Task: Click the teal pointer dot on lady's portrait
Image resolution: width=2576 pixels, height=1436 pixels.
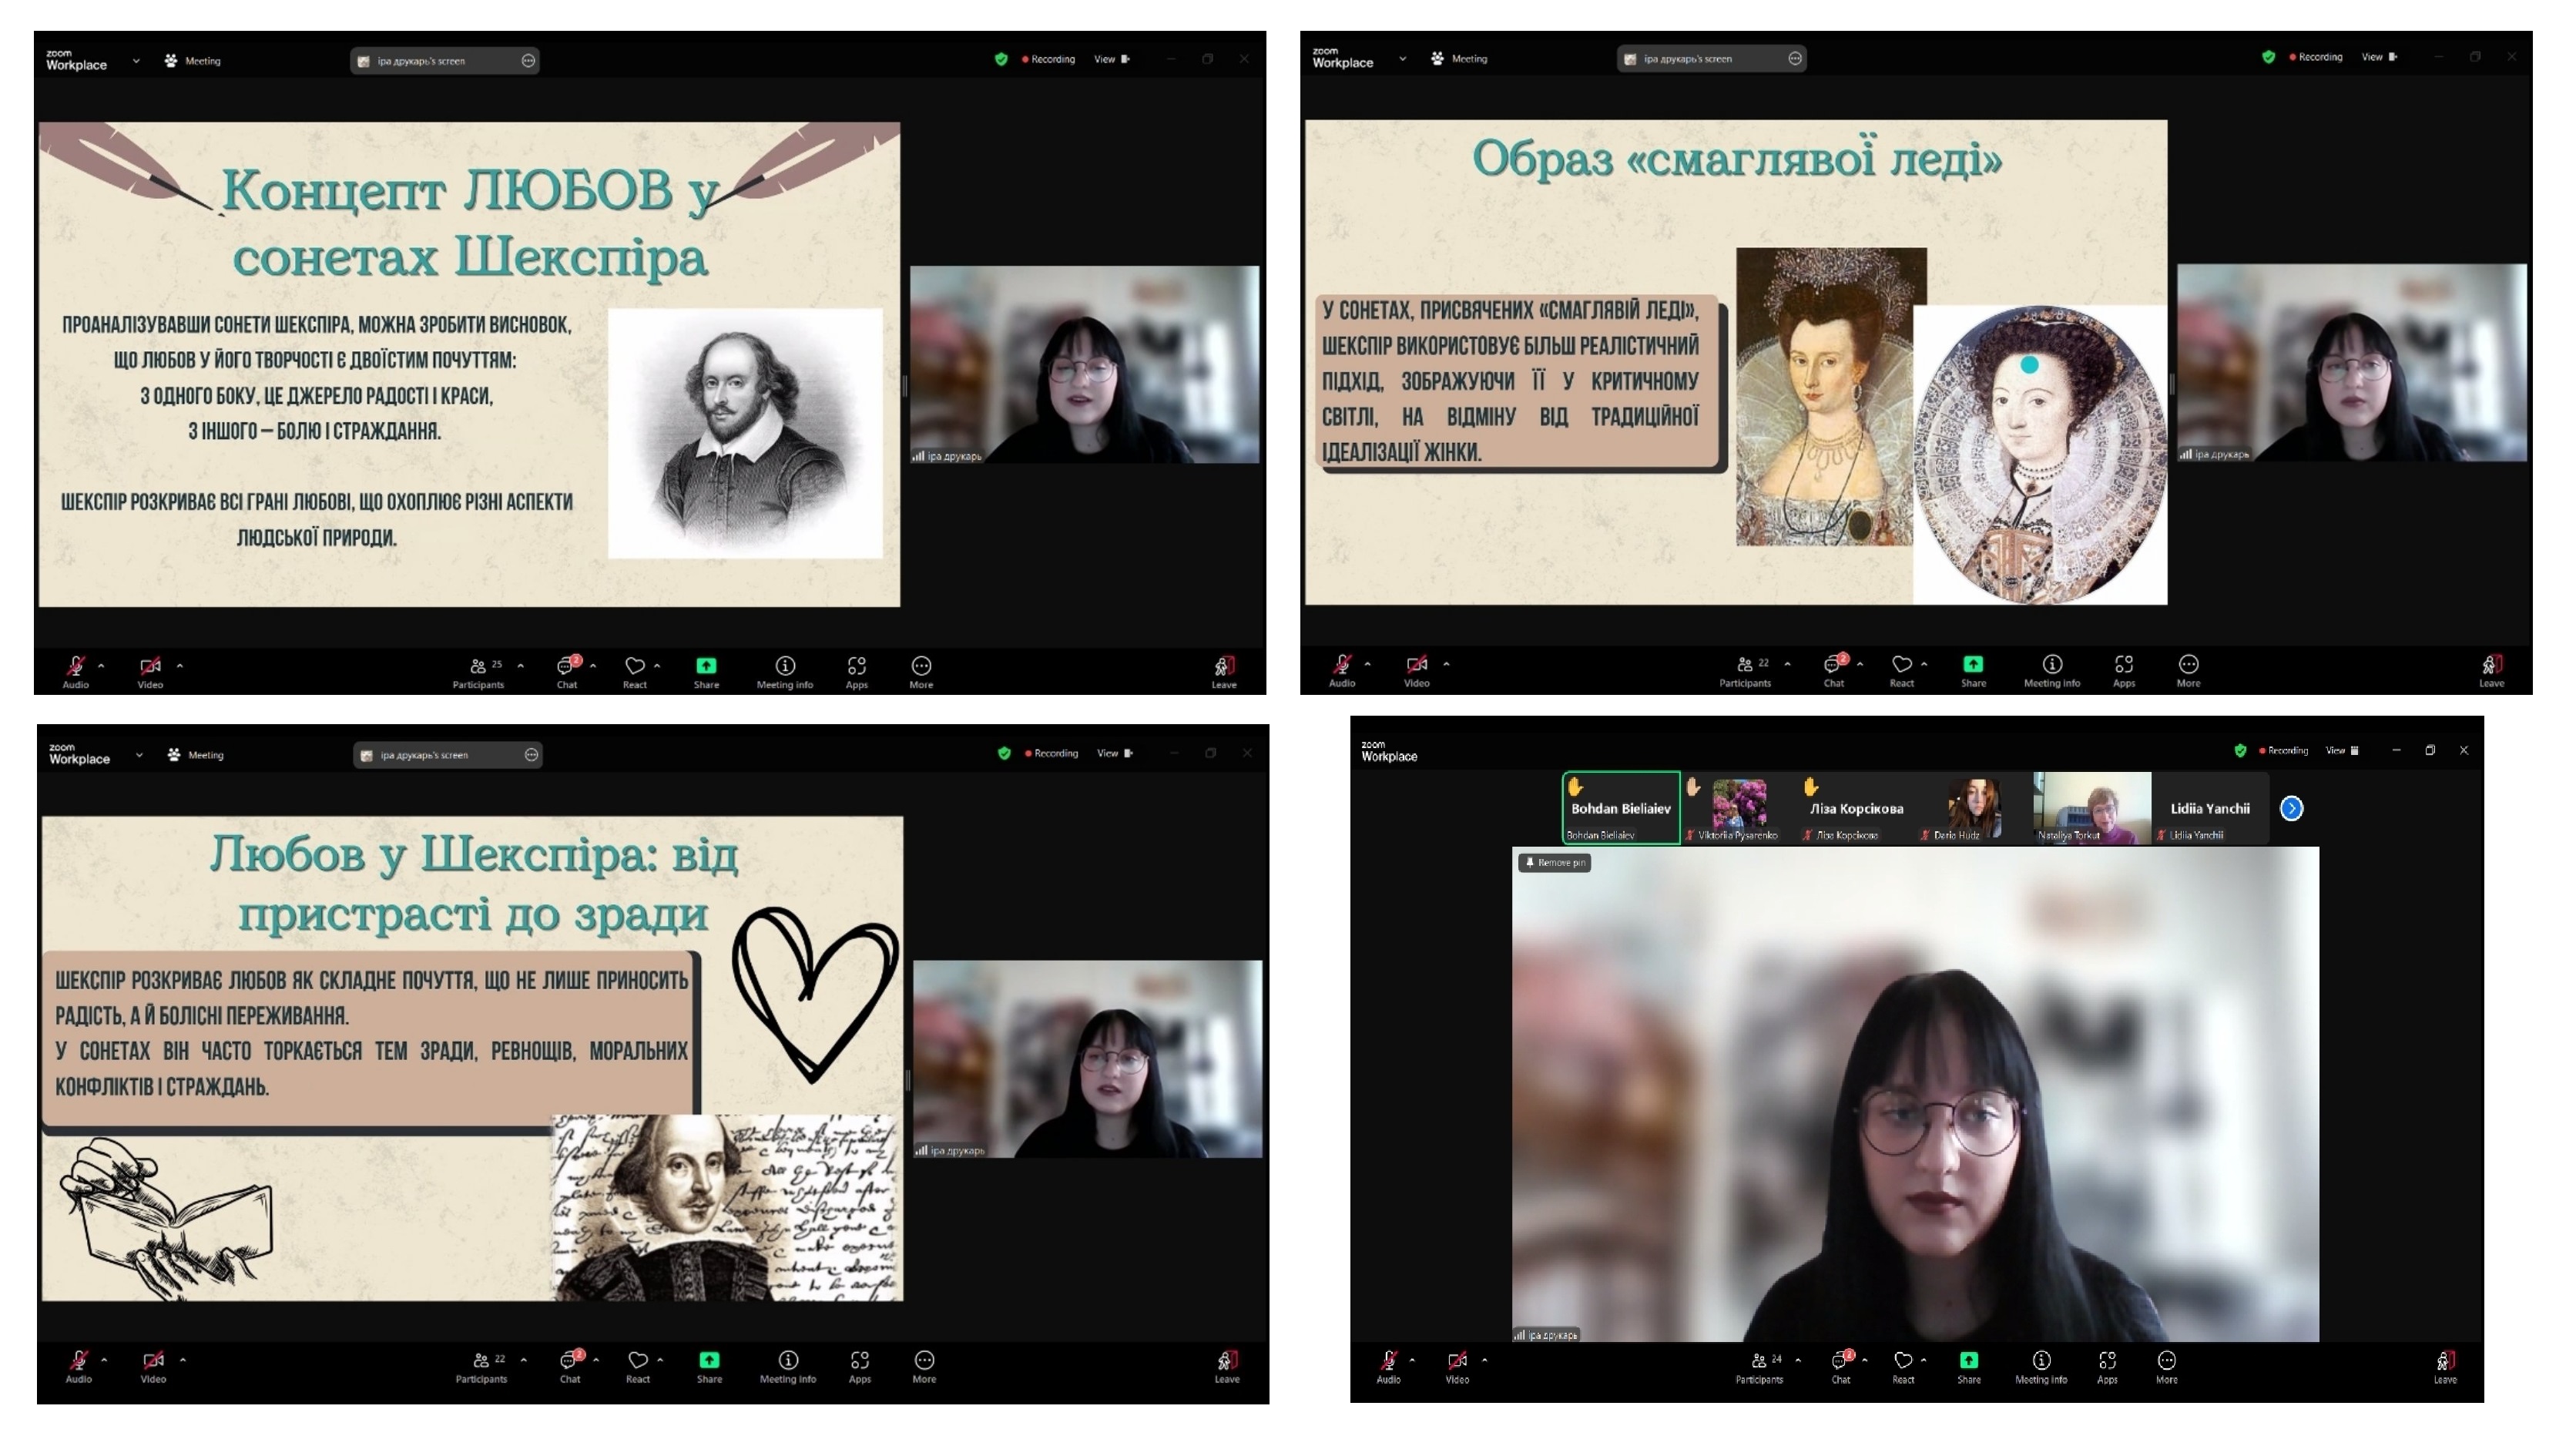Action: pos(2029,365)
